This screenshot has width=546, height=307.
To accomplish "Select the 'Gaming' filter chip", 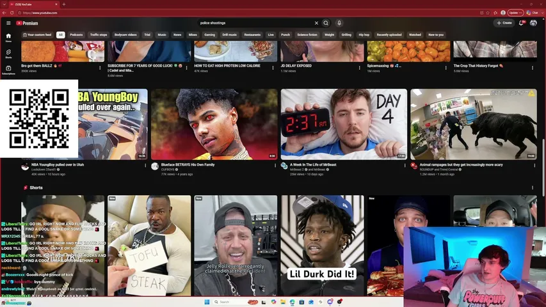I will (x=209, y=35).
